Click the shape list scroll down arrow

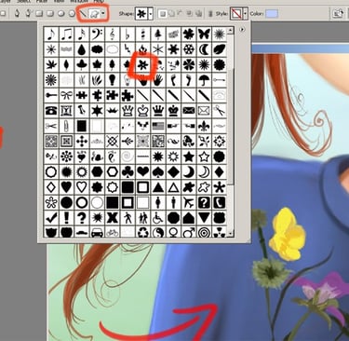click(x=230, y=233)
